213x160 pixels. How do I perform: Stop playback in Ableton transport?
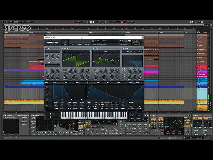(x=91, y=22)
